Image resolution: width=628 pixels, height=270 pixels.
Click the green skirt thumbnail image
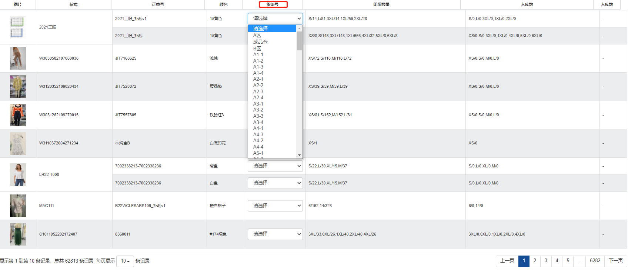pyautogui.click(x=18, y=234)
